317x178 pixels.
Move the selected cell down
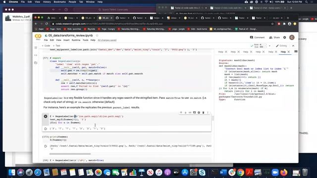[x=185, y=113]
